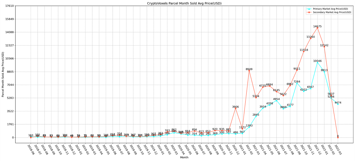This screenshot has height=161, width=355.
Task: Click the data label 3869
Action: [x=283, y=107]
